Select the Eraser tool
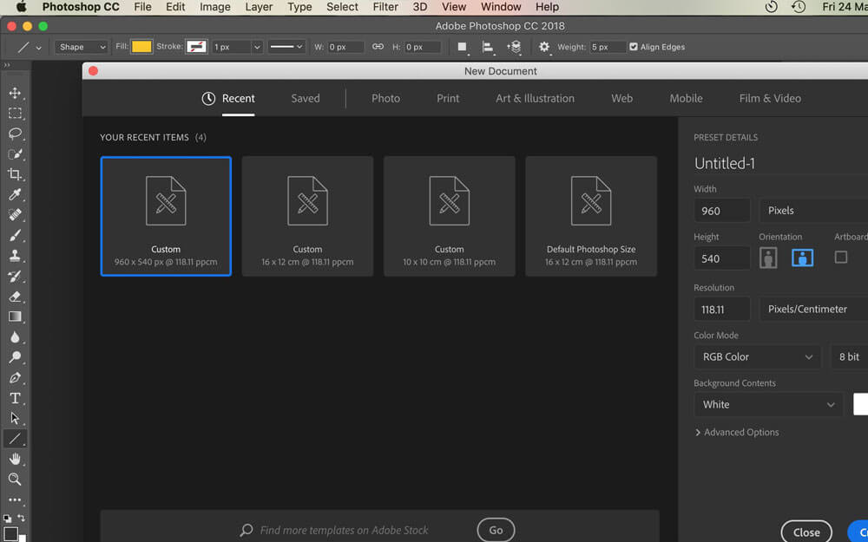The image size is (868, 542). [x=15, y=297]
